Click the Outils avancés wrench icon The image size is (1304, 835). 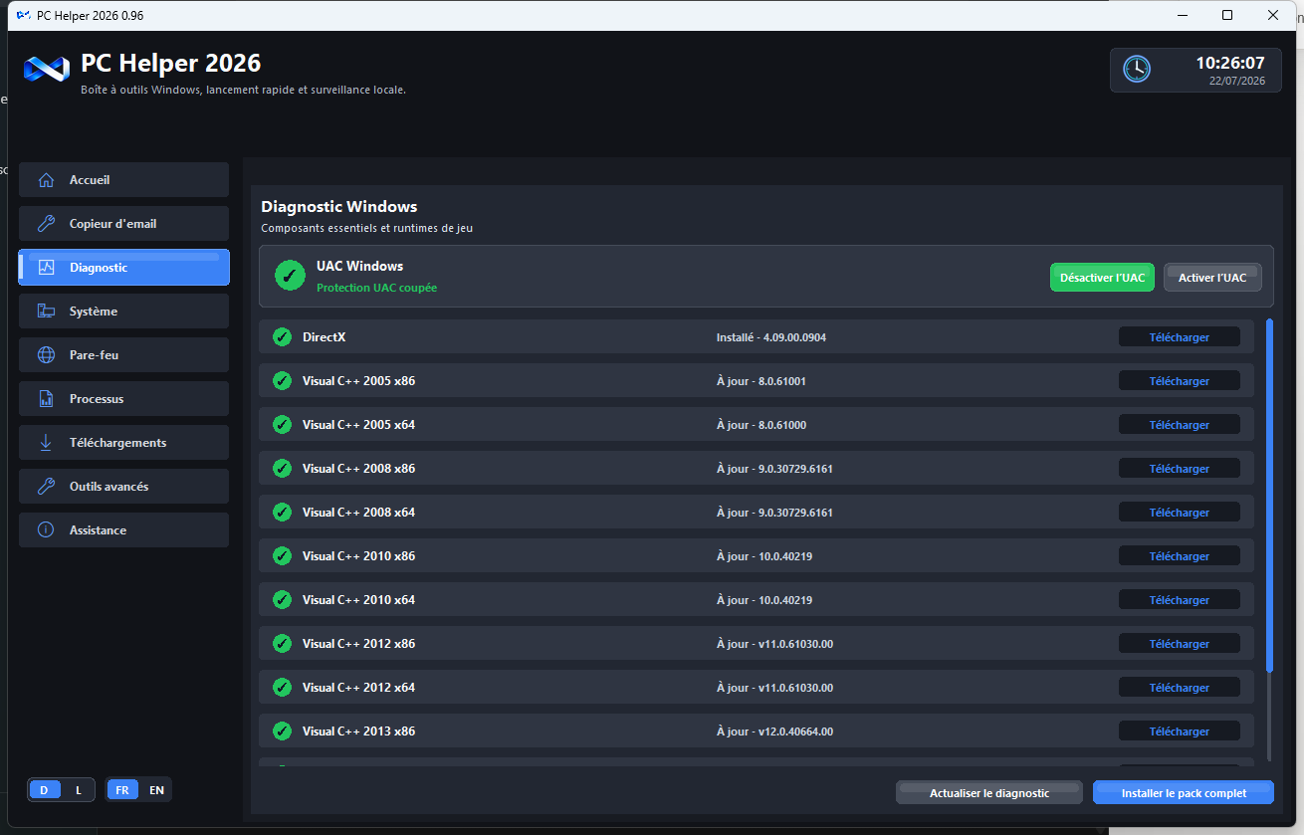pos(46,487)
